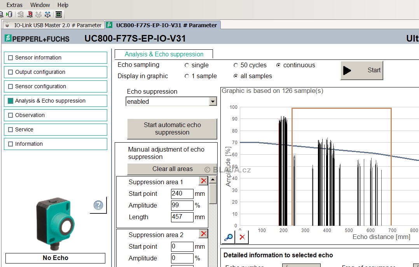Screen dimensions: 419x267
Task: Click the Start button
Action: 362,70
